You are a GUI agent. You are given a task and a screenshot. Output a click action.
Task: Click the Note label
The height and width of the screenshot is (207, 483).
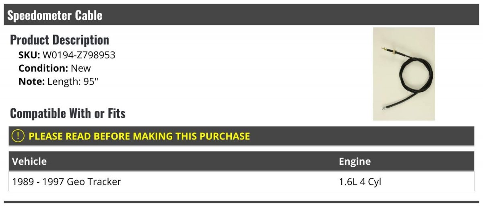point(31,81)
